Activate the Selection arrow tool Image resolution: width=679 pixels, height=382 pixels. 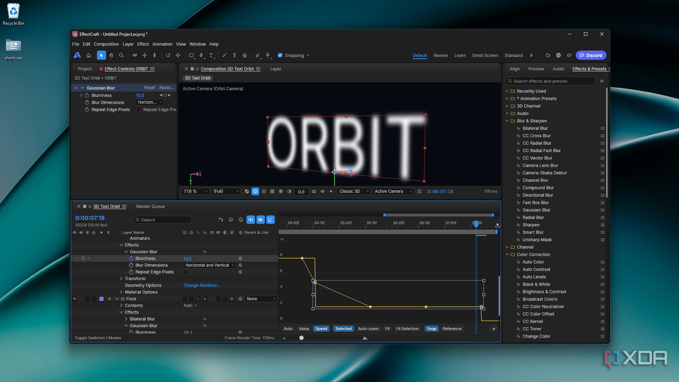(101, 56)
